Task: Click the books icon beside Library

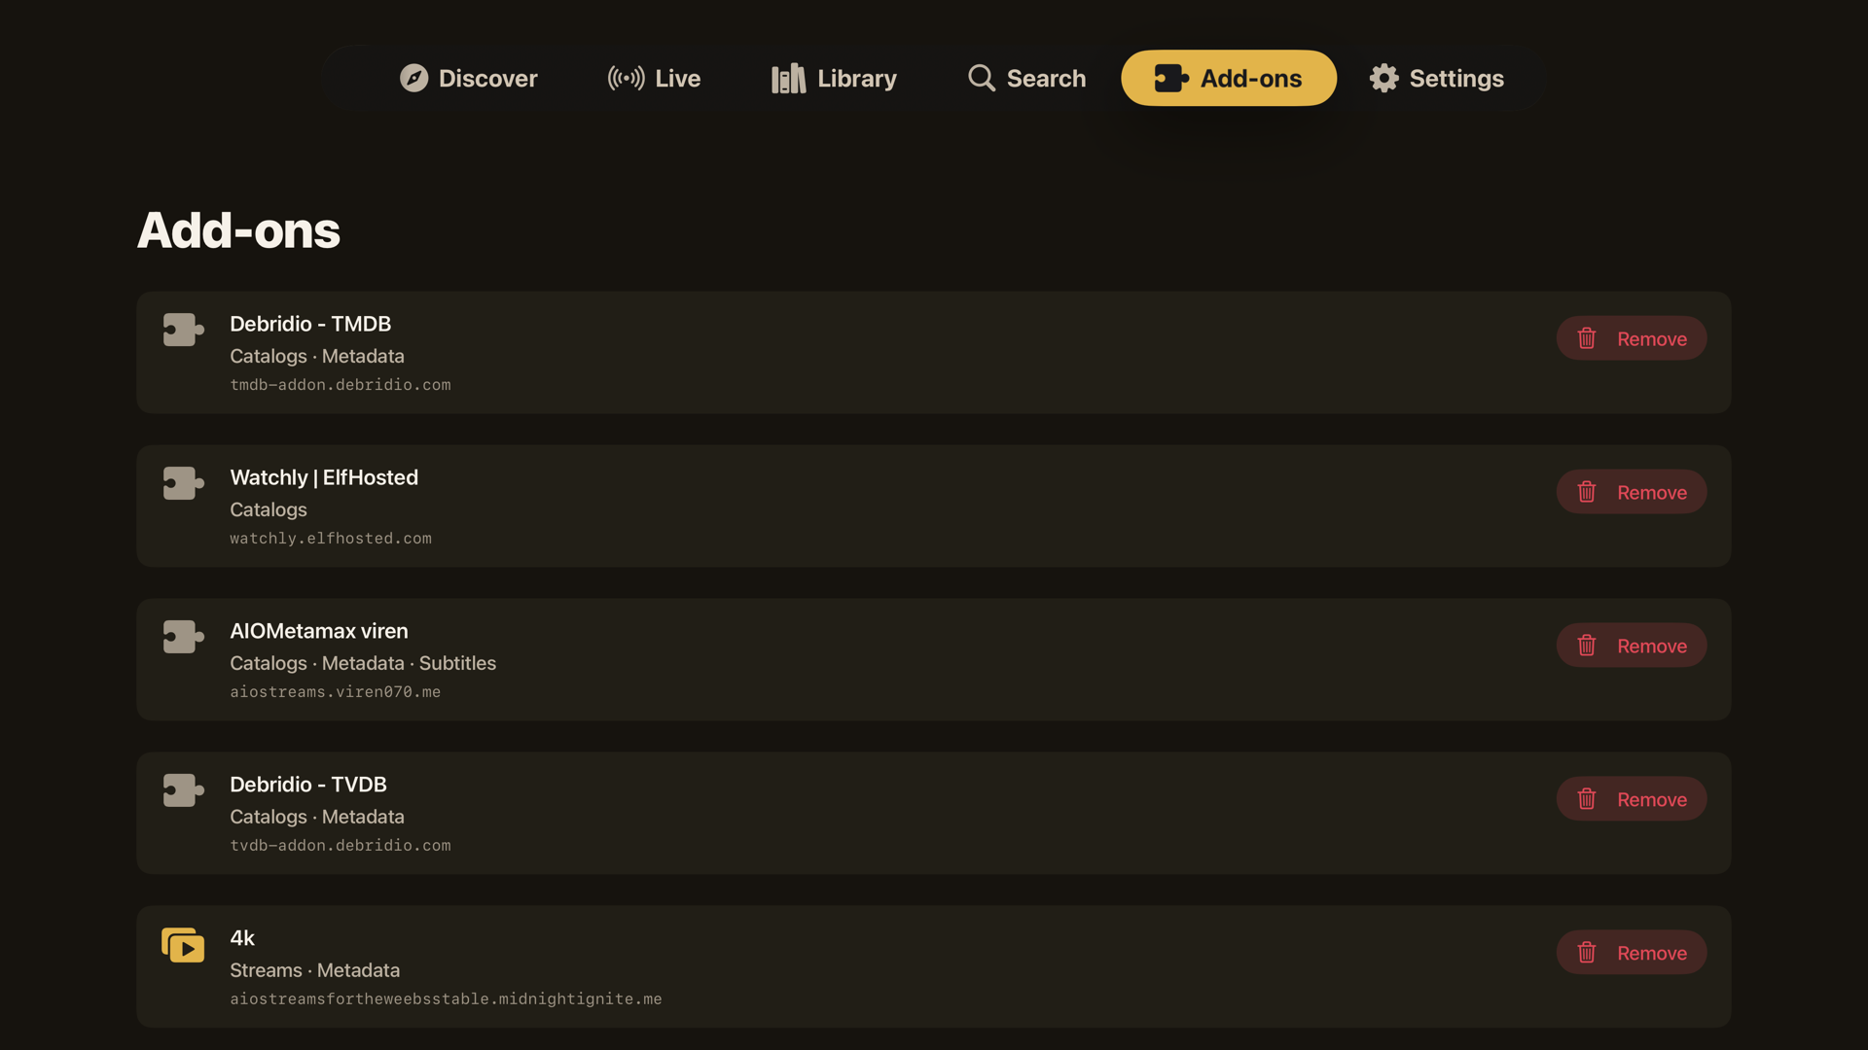Action: click(788, 78)
